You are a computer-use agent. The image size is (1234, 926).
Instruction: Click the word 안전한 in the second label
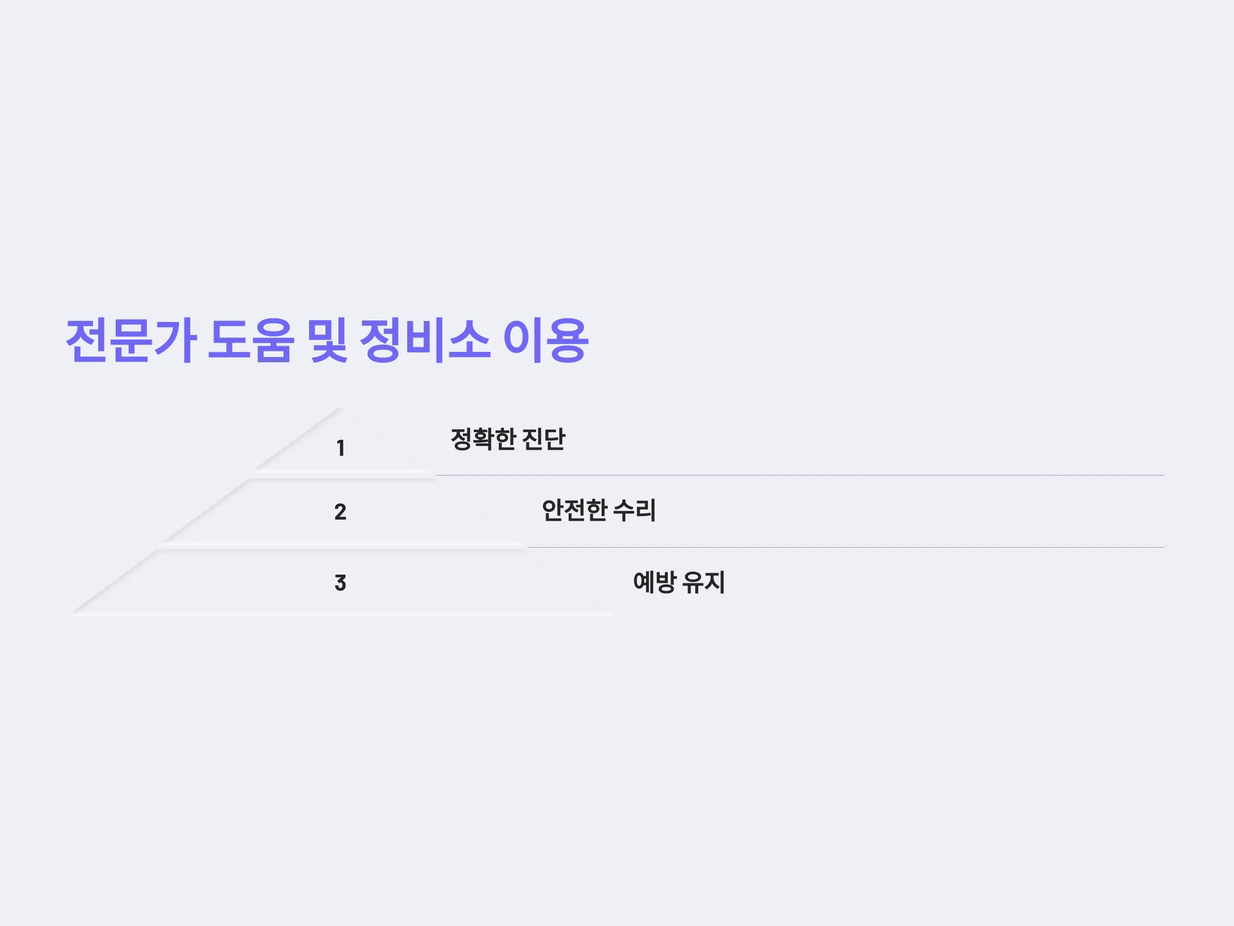575,510
